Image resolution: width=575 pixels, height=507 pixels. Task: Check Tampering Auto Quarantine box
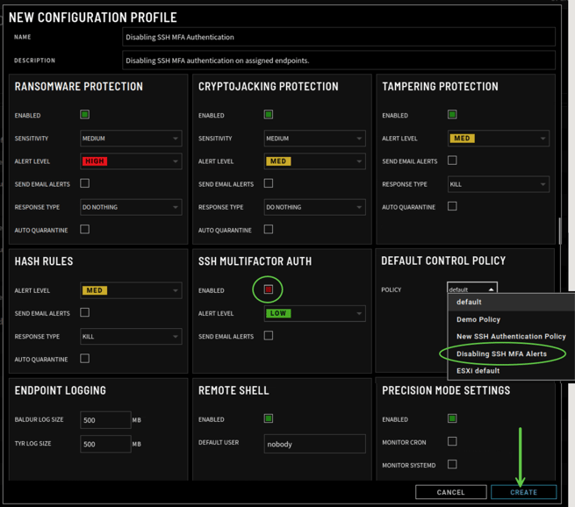452,206
